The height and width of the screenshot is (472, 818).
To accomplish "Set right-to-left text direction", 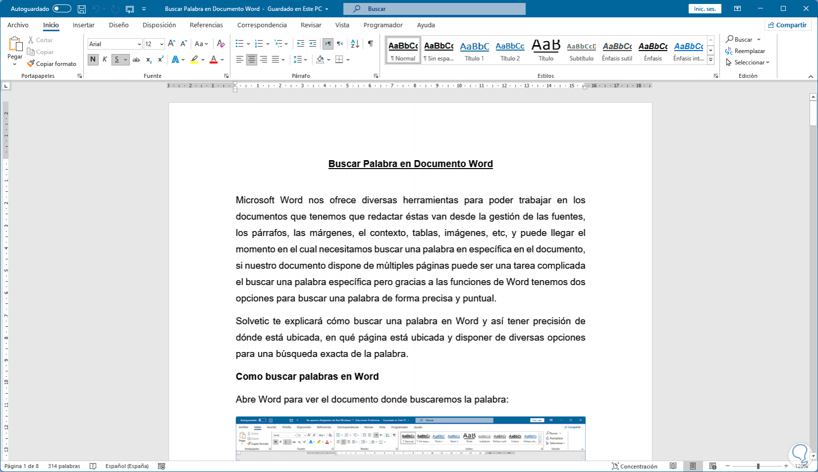I will click(340, 44).
